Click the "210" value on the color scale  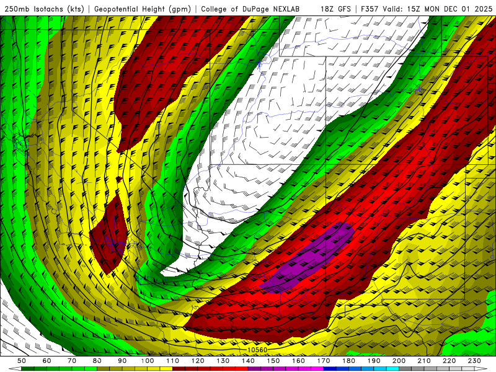tap(424, 361)
